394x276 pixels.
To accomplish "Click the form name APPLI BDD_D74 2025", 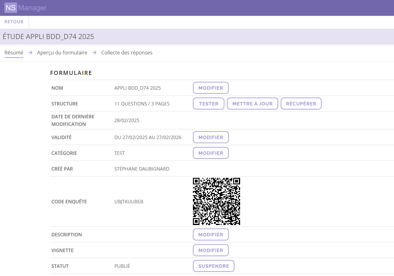I will 138,88.
